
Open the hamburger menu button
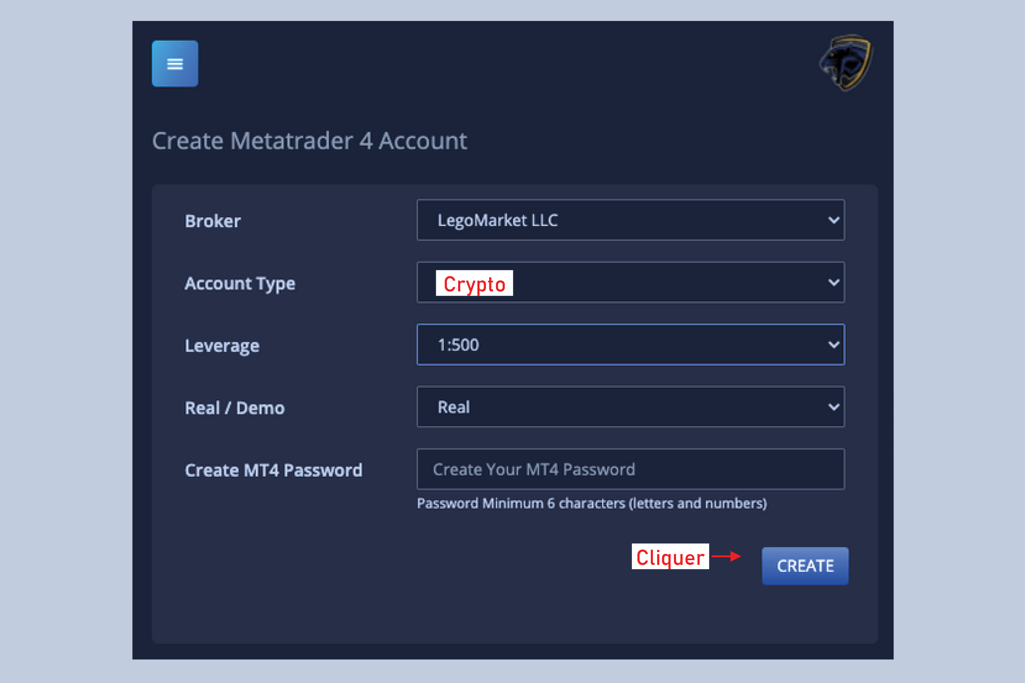pyautogui.click(x=175, y=64)
